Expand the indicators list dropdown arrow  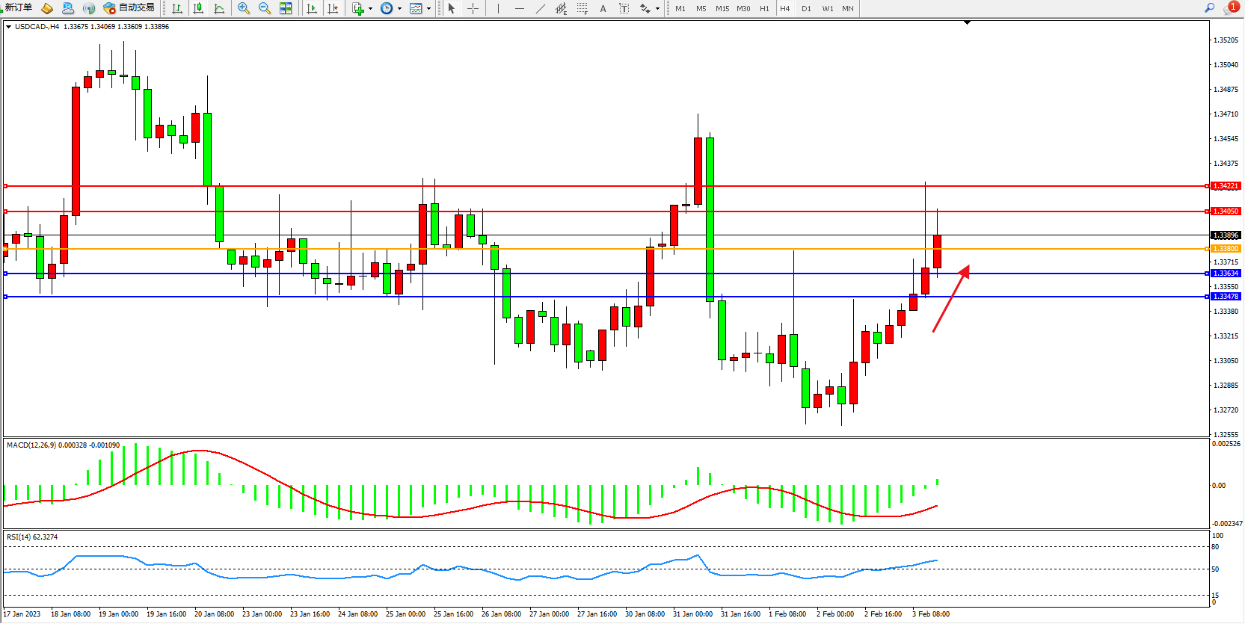[x=370, y=9]
